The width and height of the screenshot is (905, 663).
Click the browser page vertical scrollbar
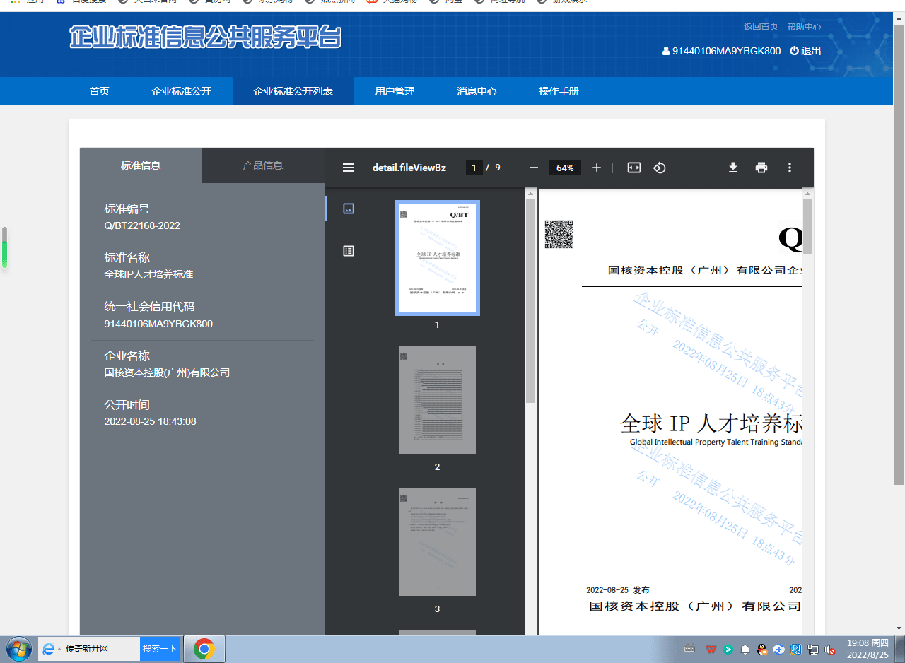[899, 254]
